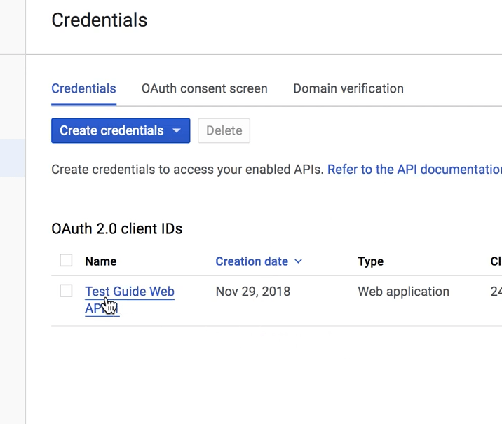The image size is (502, 424).
Task: Sort by the Creation date column
Action: click(x=259, y=261)
